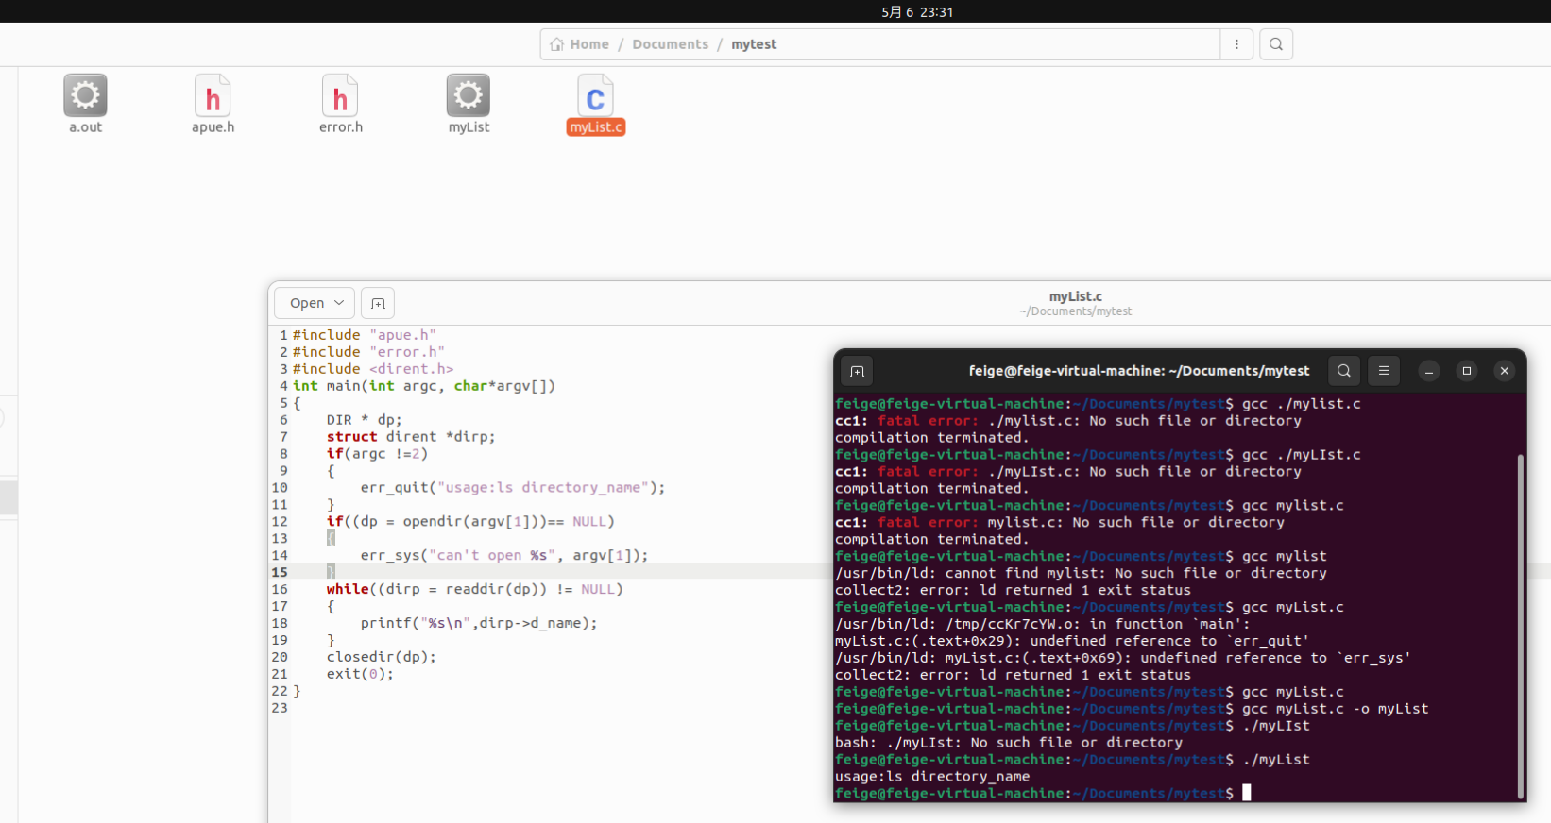The height and width of the screenshot is (823, 1551).
Task: Create new document tab in text editor
Action: (378, 303)
